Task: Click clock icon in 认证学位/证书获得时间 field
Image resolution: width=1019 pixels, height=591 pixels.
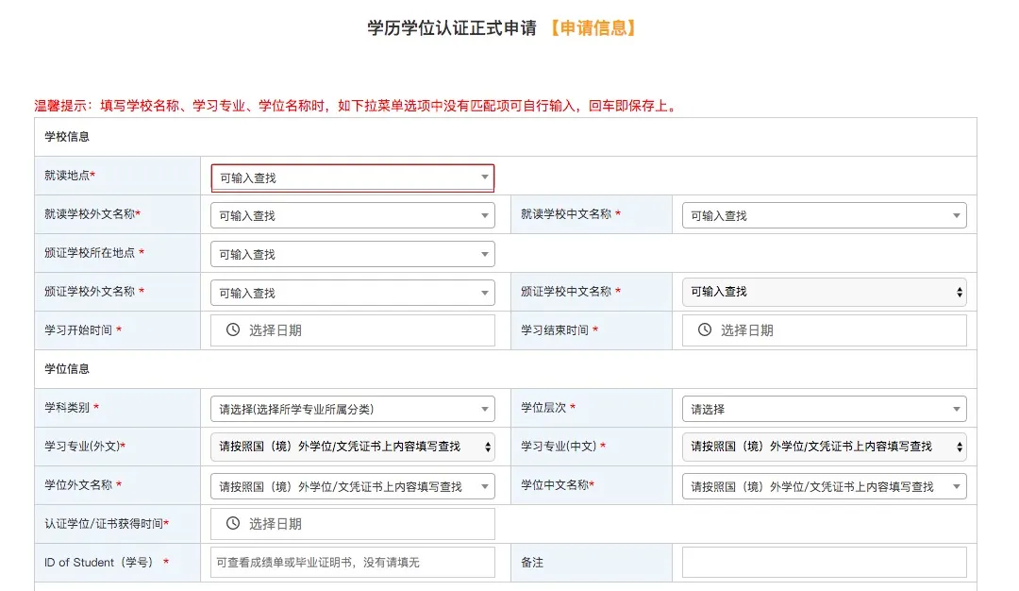Action: (233, 524)
